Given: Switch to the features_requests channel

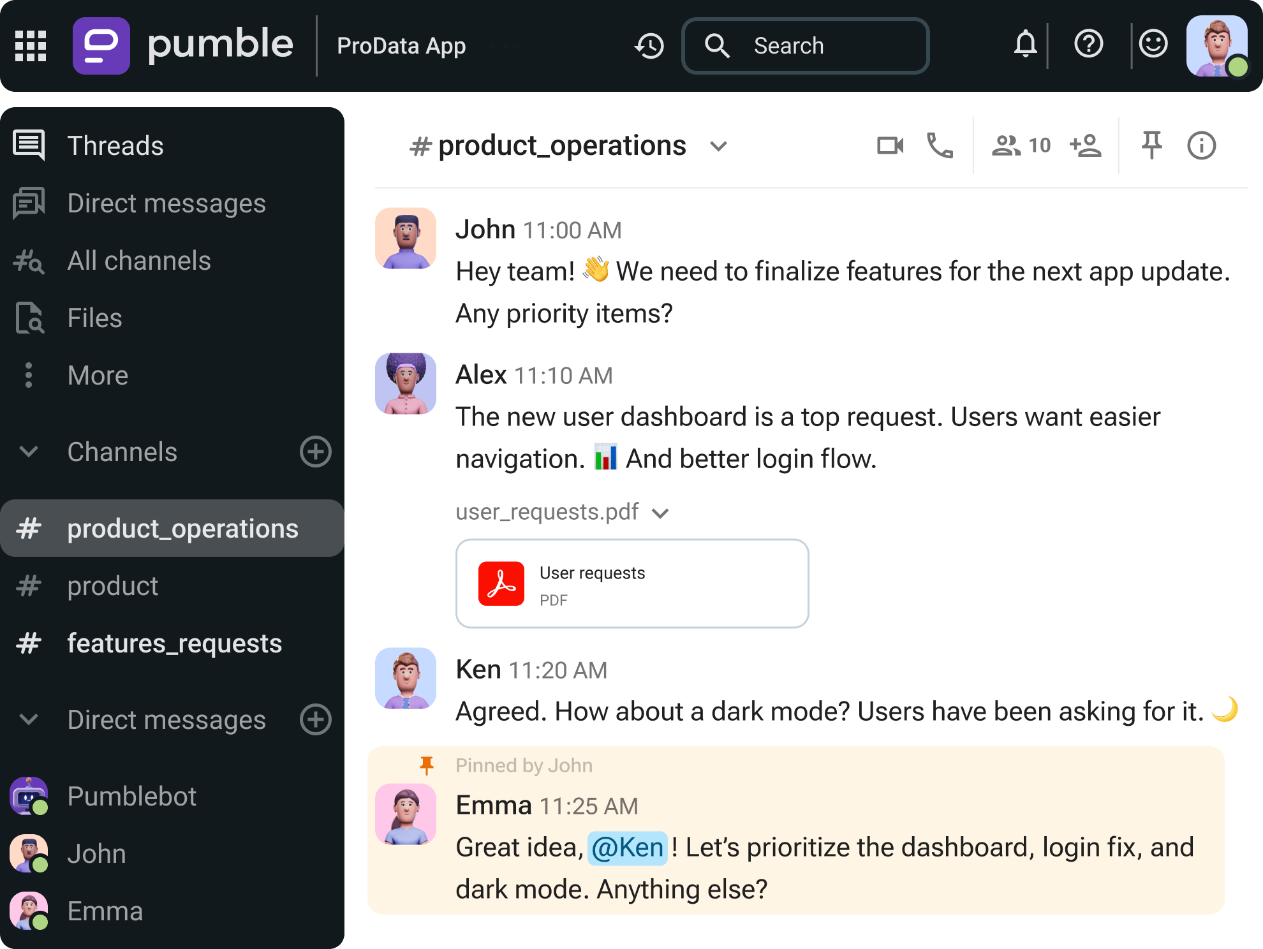Looking at the screenshot, I should 174,643.
